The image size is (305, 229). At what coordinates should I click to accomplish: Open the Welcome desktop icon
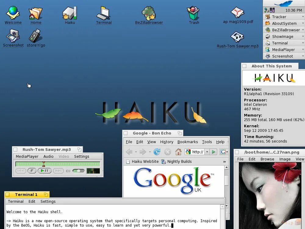pos(13,15)
